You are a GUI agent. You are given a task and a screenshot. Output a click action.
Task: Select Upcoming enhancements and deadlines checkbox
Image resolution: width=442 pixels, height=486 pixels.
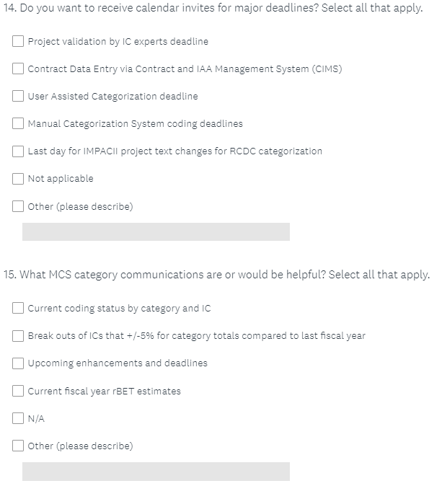18,363
